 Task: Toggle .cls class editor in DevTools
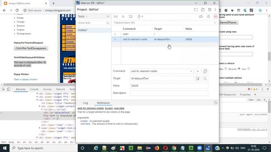coord(258,100)
